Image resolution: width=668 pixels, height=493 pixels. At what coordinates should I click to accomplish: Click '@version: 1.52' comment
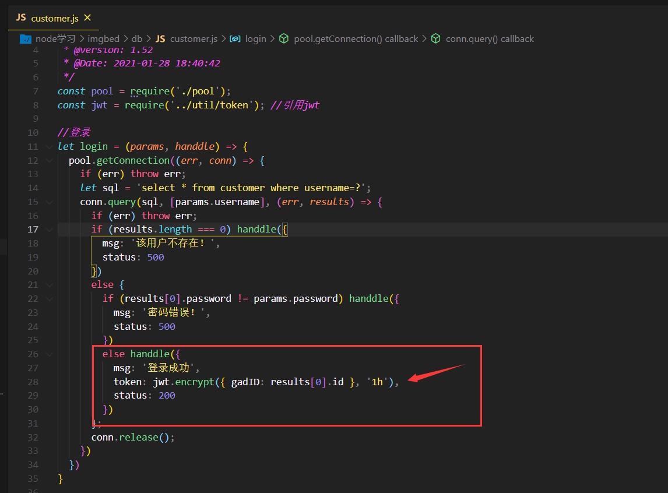click(113, 50)
